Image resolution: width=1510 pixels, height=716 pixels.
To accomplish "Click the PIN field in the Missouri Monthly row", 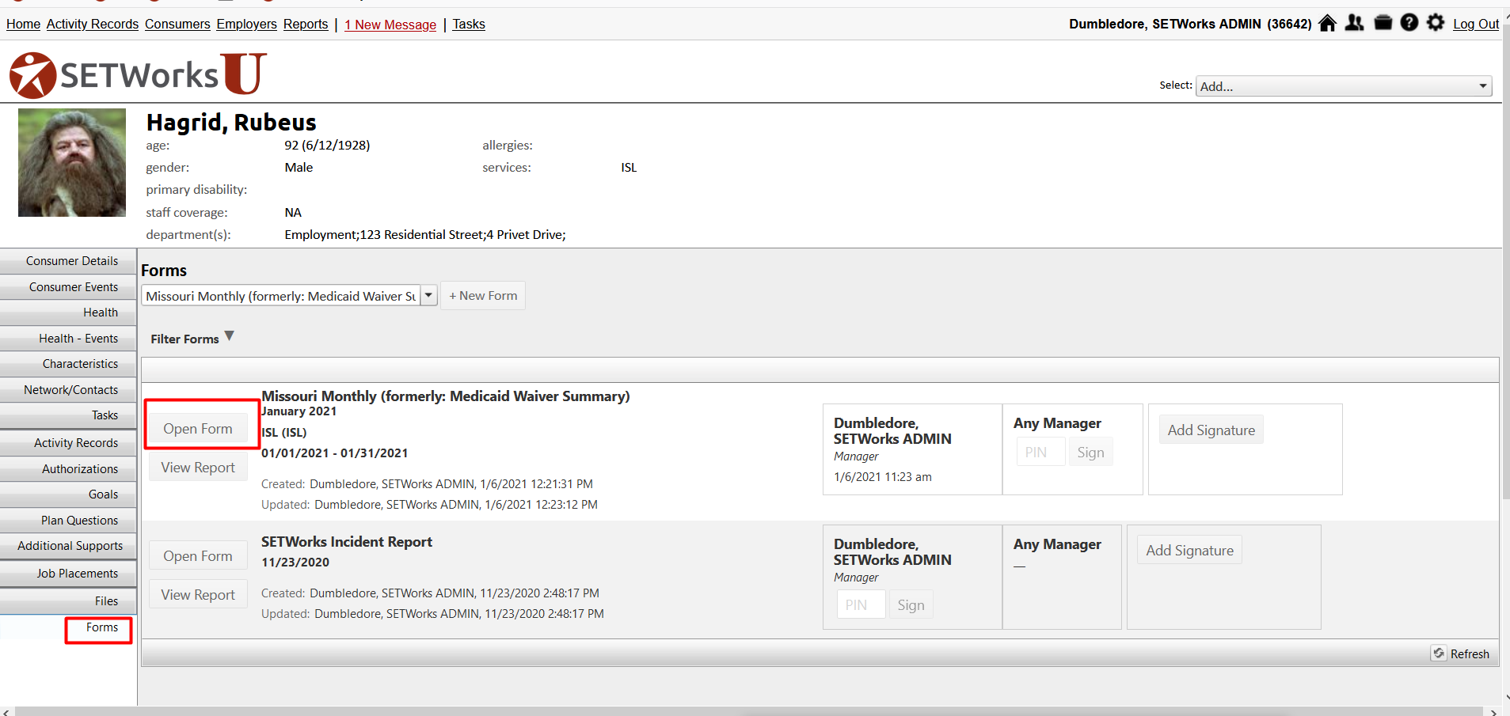I will pos(1040,453).
